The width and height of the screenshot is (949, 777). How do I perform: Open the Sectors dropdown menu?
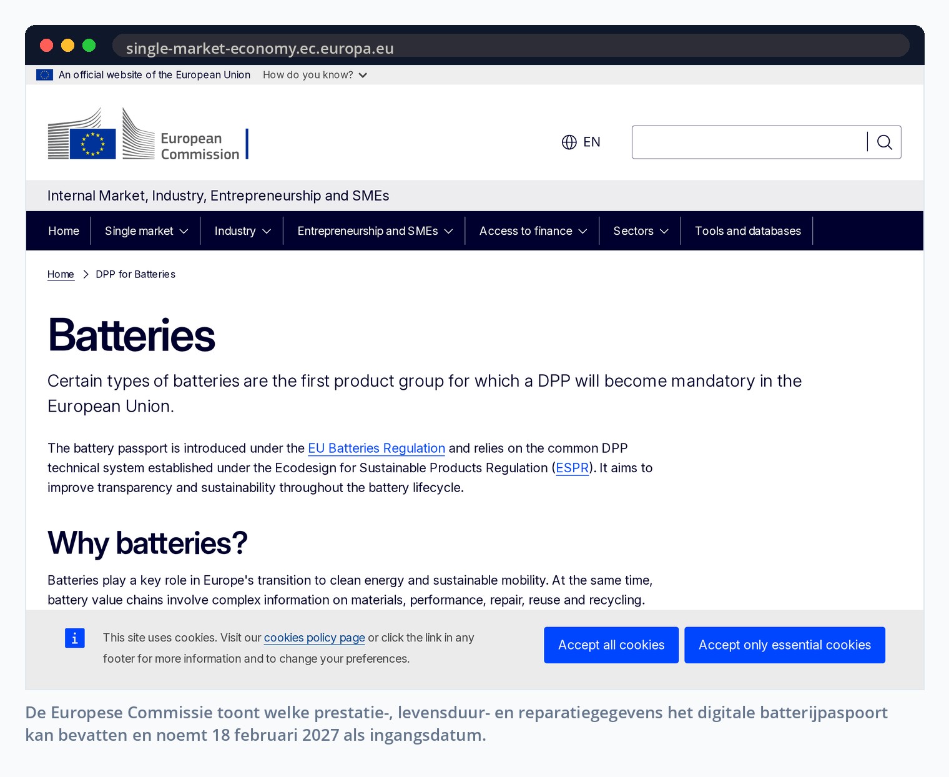(x=641, y=231)
